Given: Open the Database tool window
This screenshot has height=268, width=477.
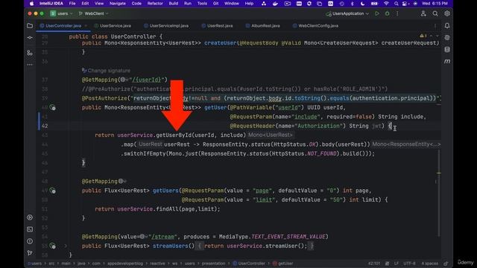Looking at the screenshot, I should tap(447, 50).
